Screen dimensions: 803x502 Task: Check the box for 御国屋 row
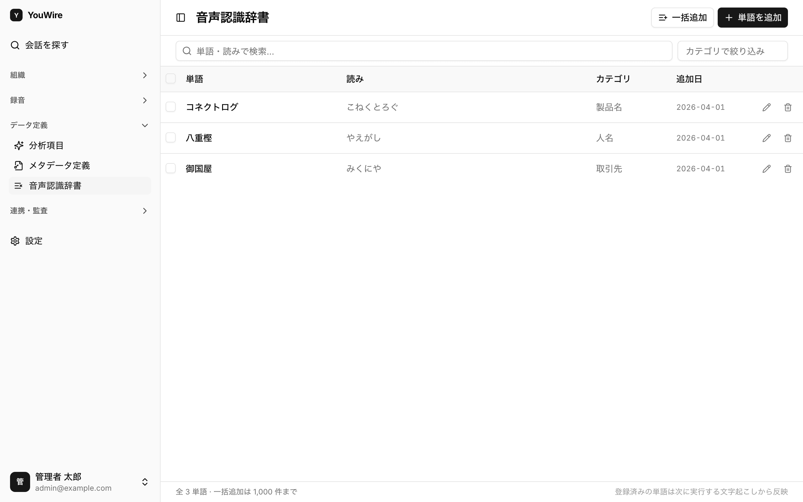(x=171, y=168)
